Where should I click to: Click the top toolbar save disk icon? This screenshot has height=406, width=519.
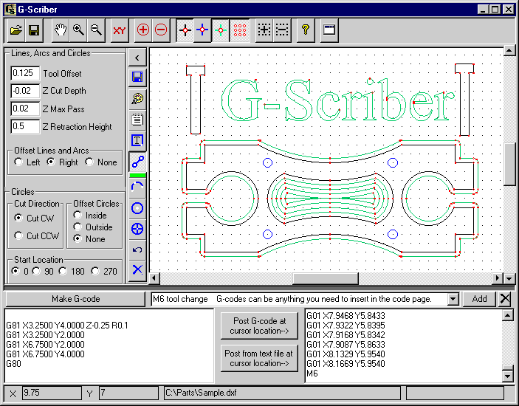pyautogui.click(x=34, y=30)
